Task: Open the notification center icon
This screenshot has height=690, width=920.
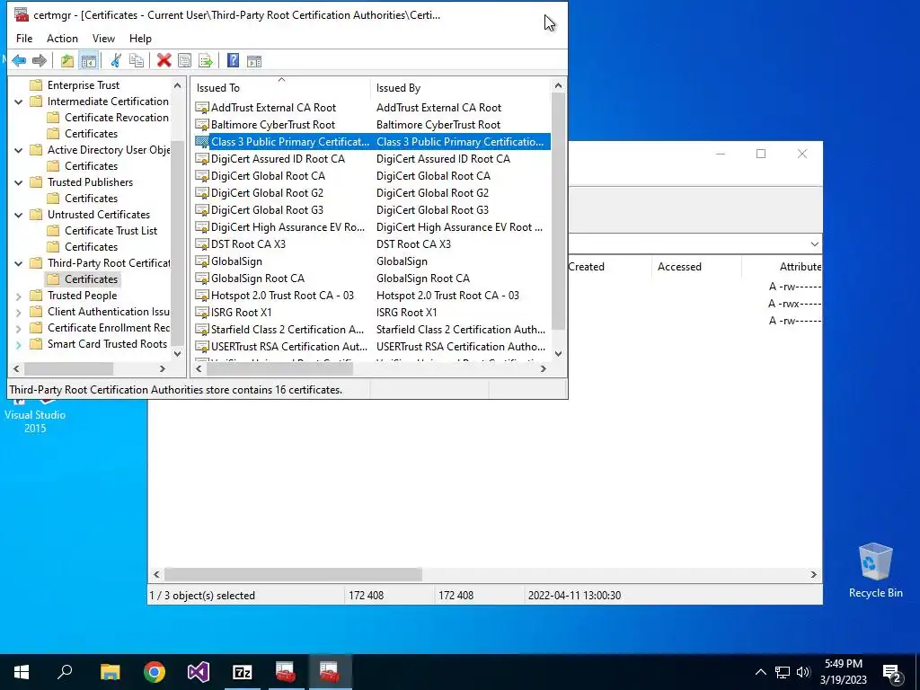Action: 892,672
